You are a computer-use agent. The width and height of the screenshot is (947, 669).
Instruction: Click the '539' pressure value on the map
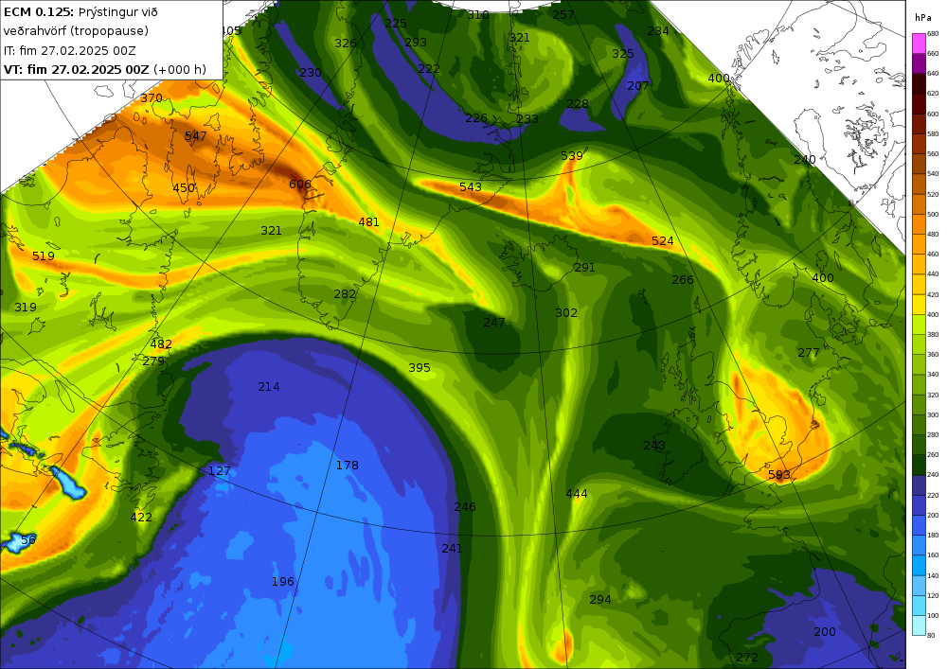click(x=572, y=156)
